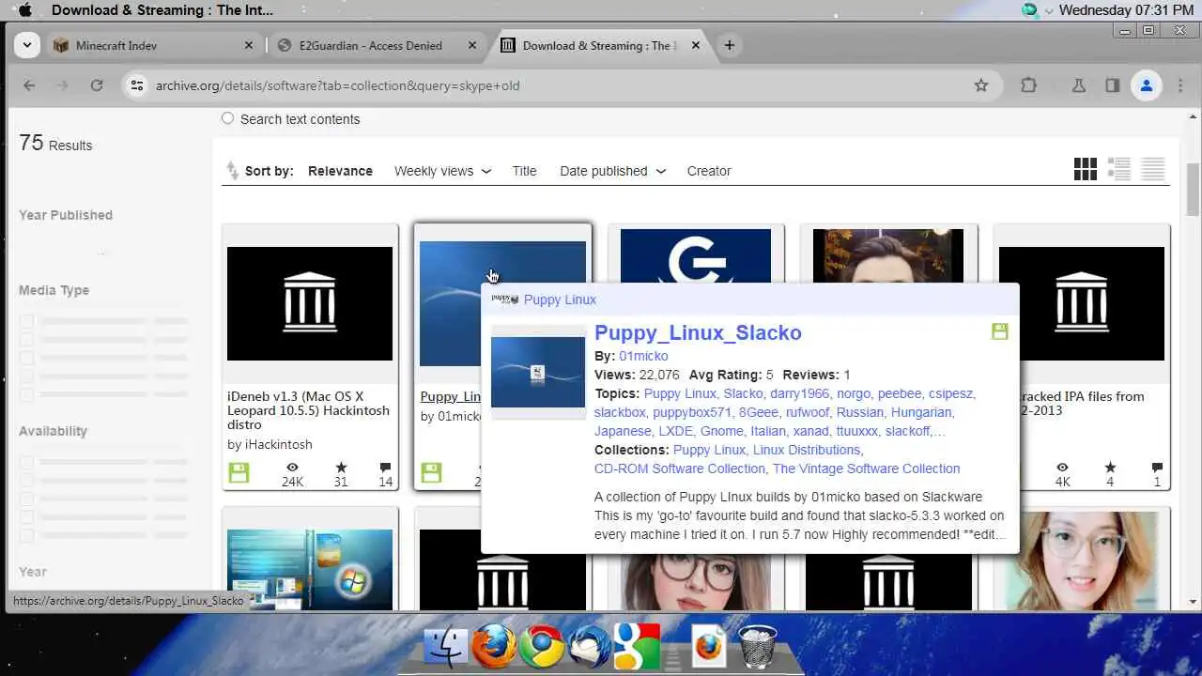
Task: Reload the current archive.org page
Action: [96, 85]
